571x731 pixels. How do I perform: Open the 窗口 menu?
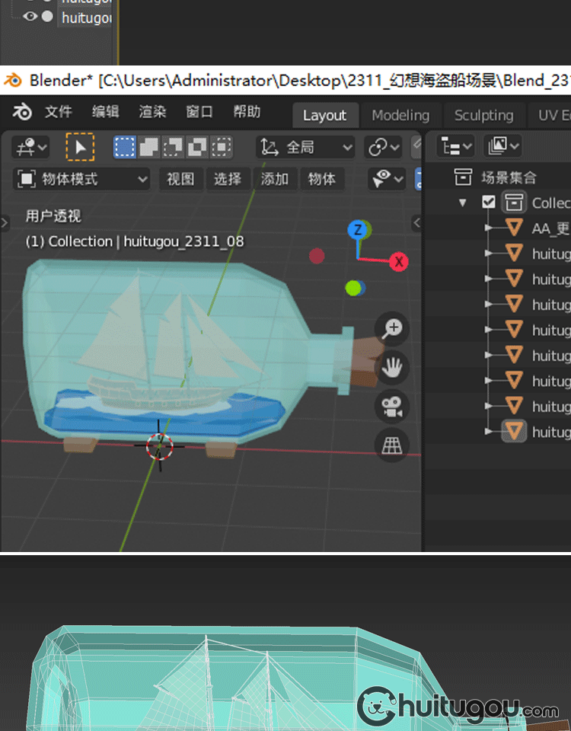click(x=199, y=112)
